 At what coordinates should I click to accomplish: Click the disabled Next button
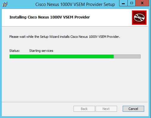click(106, 109)
